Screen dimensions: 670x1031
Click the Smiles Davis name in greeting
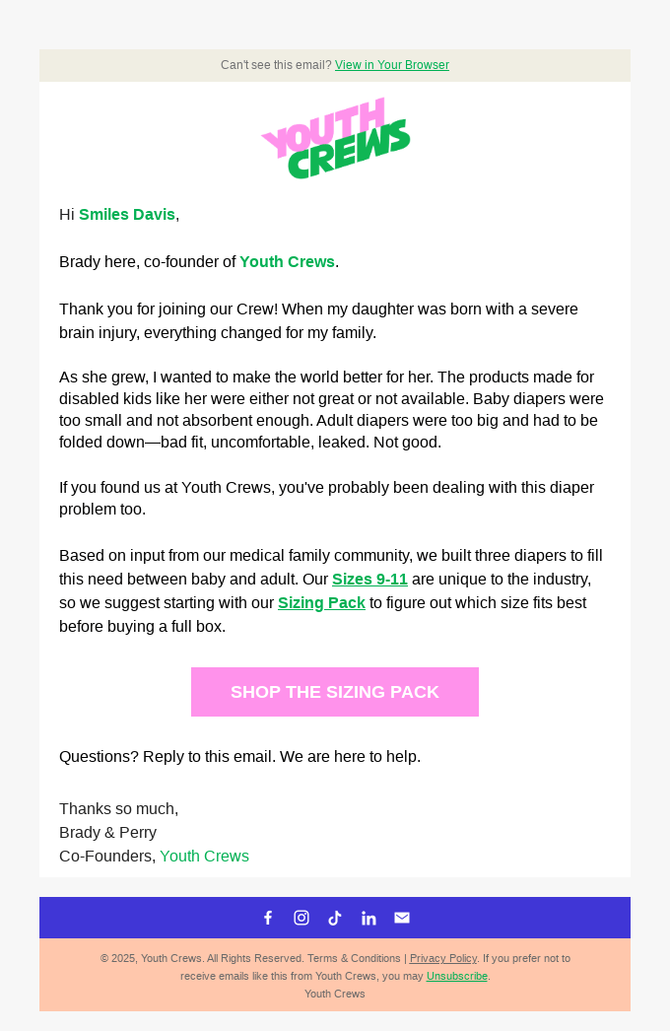tap(127, 214)
